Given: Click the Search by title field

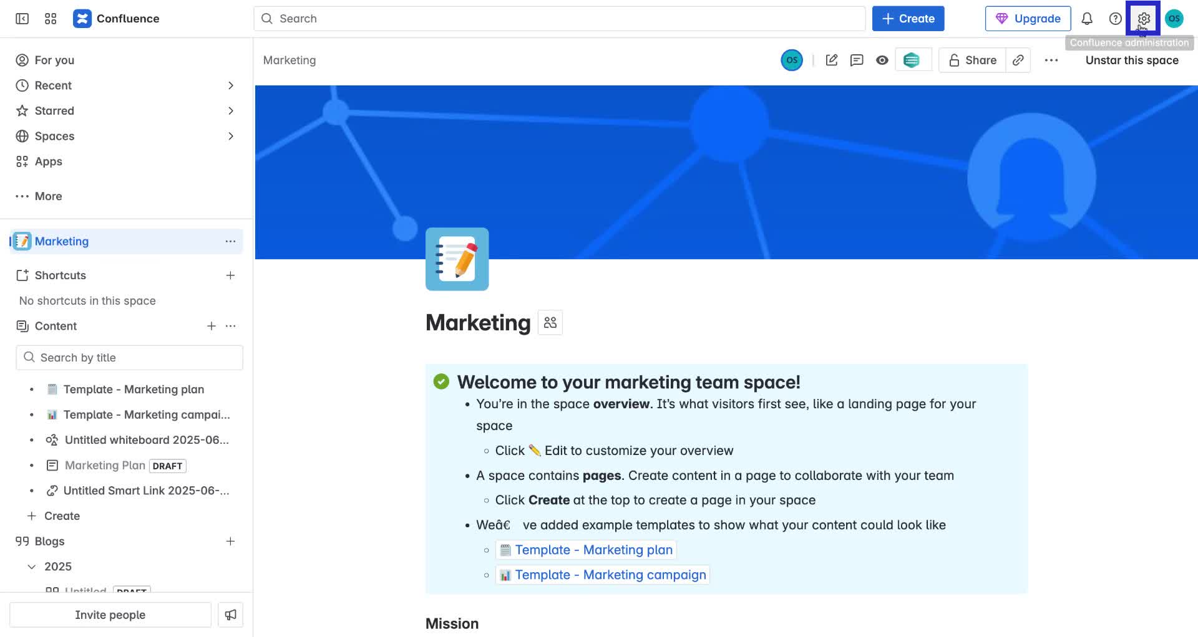Looking at the screenshot, I should [x=129, y=358].
